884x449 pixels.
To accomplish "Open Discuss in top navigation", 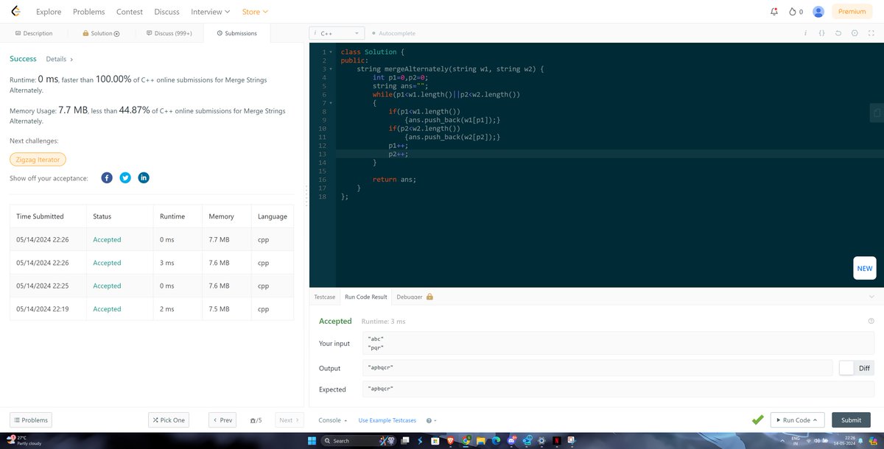I will coord(166,12).
